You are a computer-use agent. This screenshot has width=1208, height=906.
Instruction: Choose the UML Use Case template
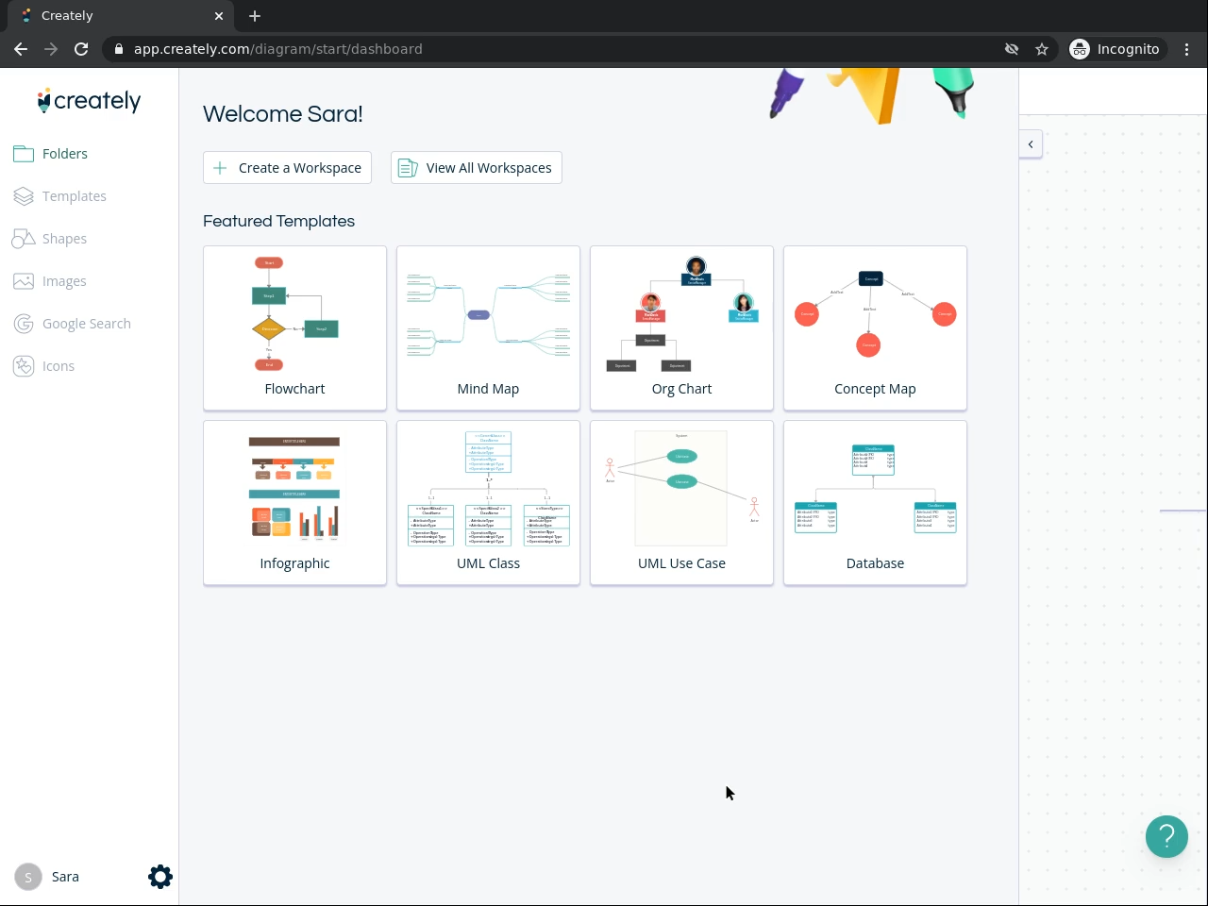[x=681, y=503]
